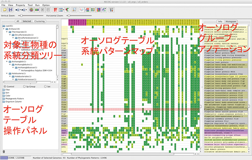Select the Control radio button

click(x=4, y=86)
